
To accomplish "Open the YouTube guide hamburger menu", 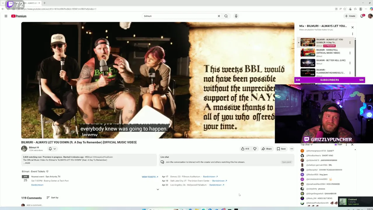I will (x=6, y=16).
